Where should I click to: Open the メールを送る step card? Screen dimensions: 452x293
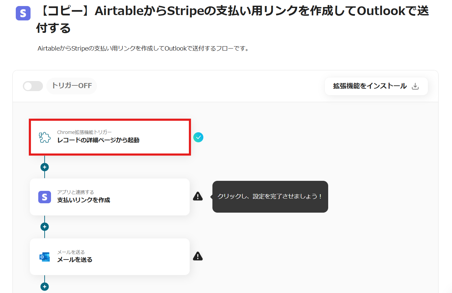point(110,257)
